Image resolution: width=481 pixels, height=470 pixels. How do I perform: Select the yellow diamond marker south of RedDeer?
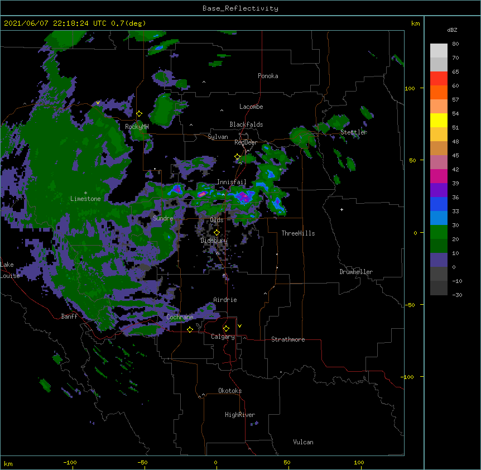click(237, 157)
